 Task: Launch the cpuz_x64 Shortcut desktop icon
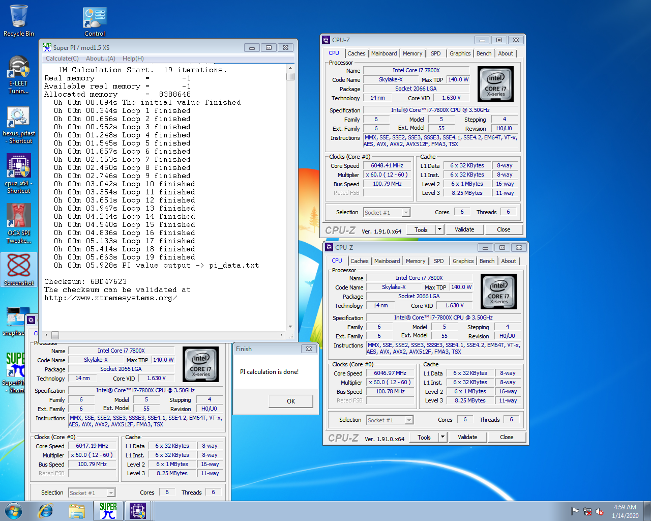pyautogui.click(x=19, y=174)
